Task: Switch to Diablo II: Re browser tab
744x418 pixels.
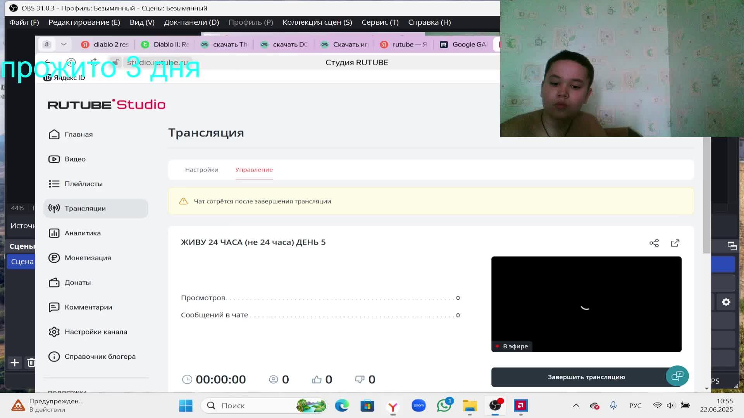Action: point(165,45)
